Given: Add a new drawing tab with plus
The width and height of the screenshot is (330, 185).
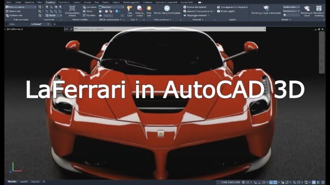Looking at the screenshot, I should tap(54, 24).
